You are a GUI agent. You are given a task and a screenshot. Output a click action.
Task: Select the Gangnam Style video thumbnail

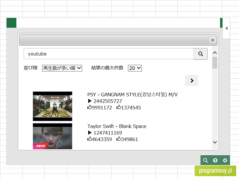coord(52,106)
